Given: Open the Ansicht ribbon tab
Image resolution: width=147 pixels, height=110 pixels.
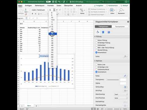Looking at the screenshot, I should coord(79,5).
